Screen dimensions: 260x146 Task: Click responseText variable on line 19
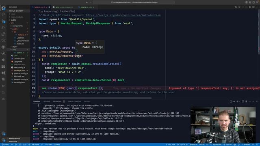click(87, 88)
